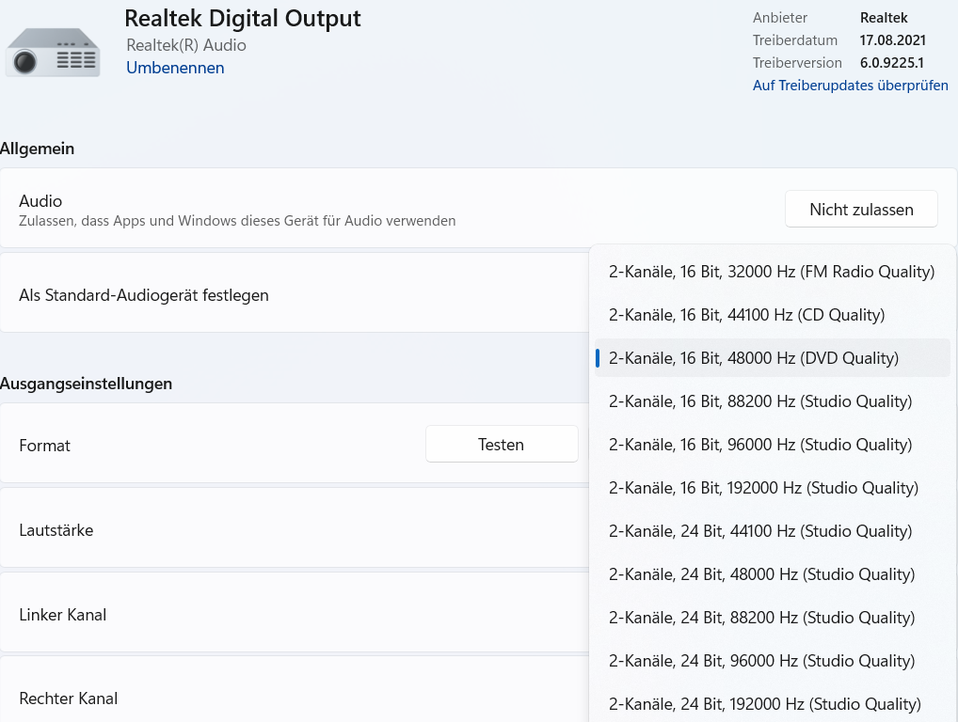This screenshot has height=722, width=958.
Task: Click the Treiberversion value 6.0.9225.1
Action: (x=891, y=63)
